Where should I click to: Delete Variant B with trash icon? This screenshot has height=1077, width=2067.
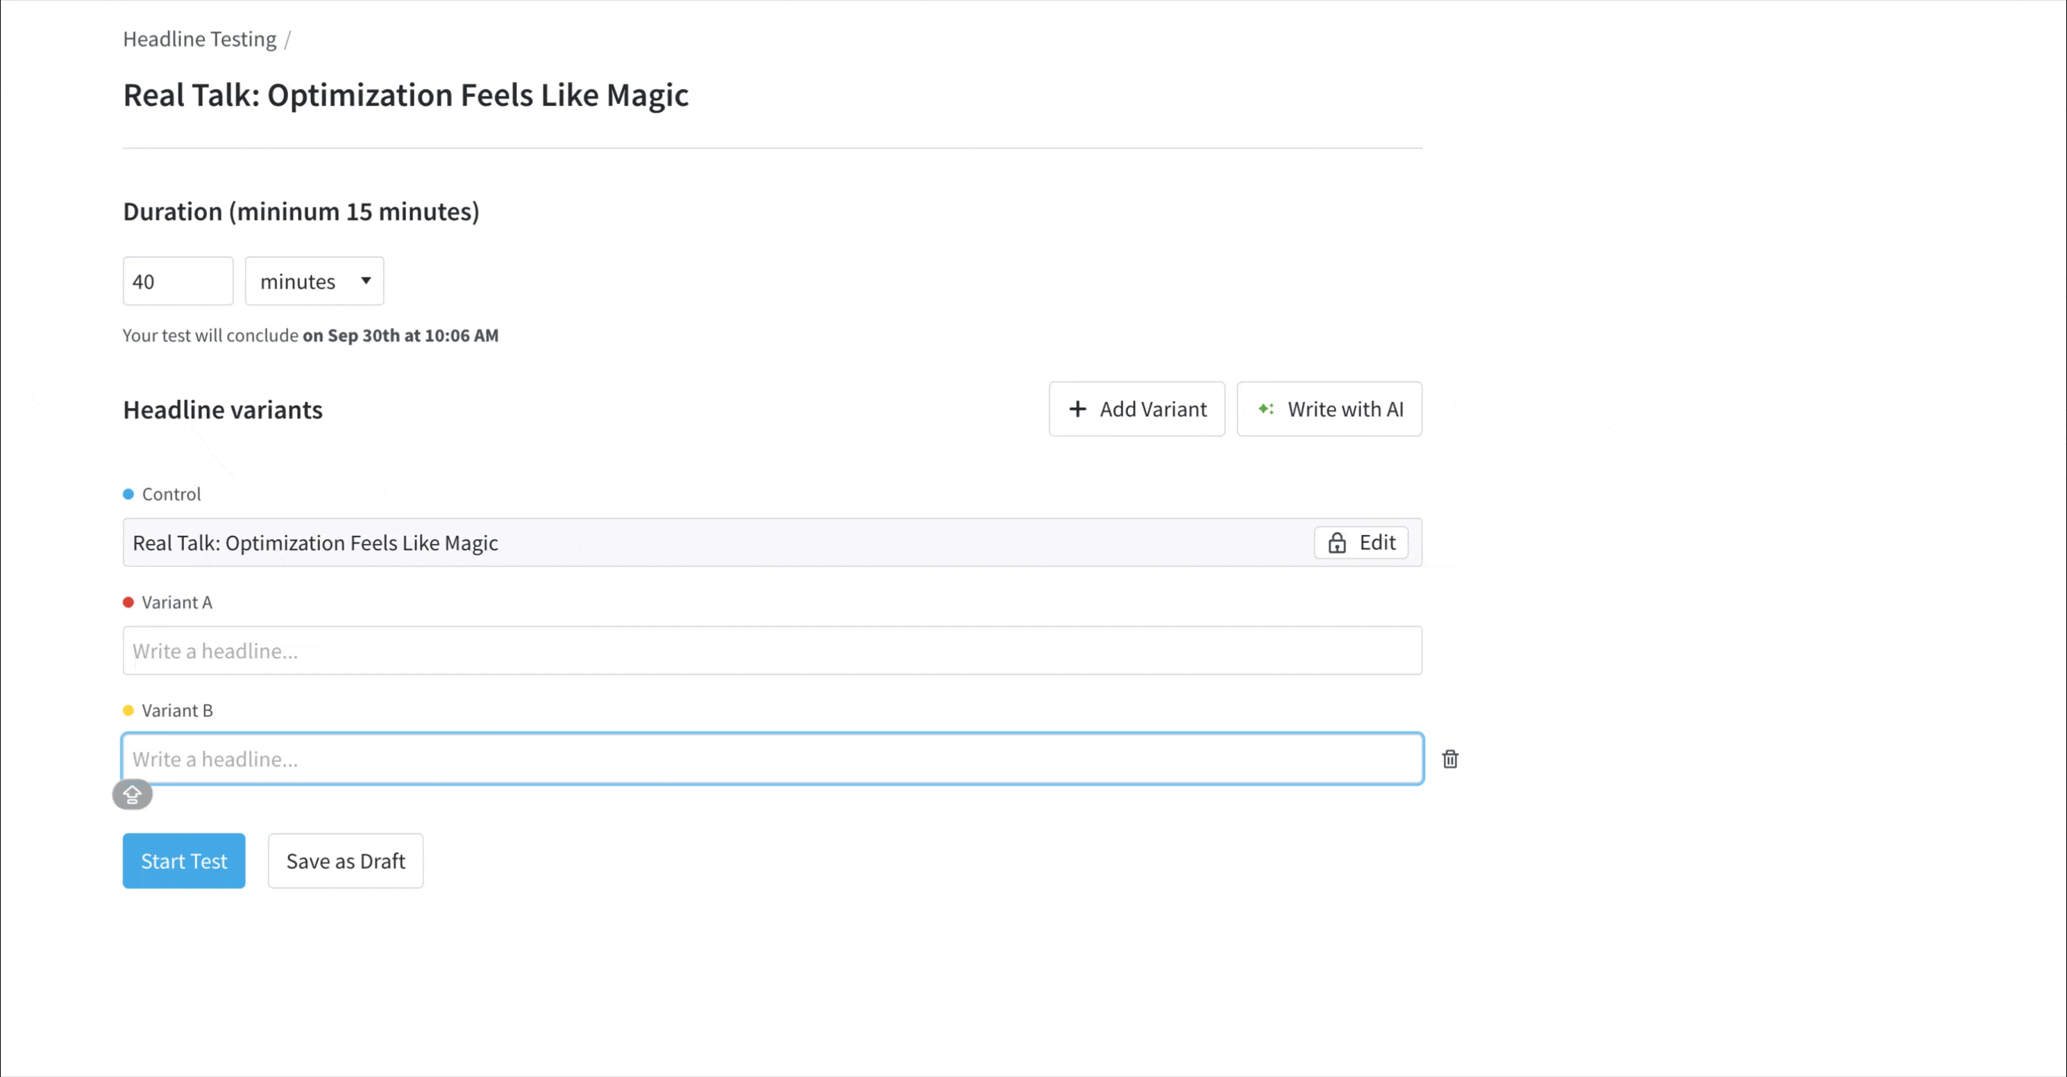pos(1450,759)
